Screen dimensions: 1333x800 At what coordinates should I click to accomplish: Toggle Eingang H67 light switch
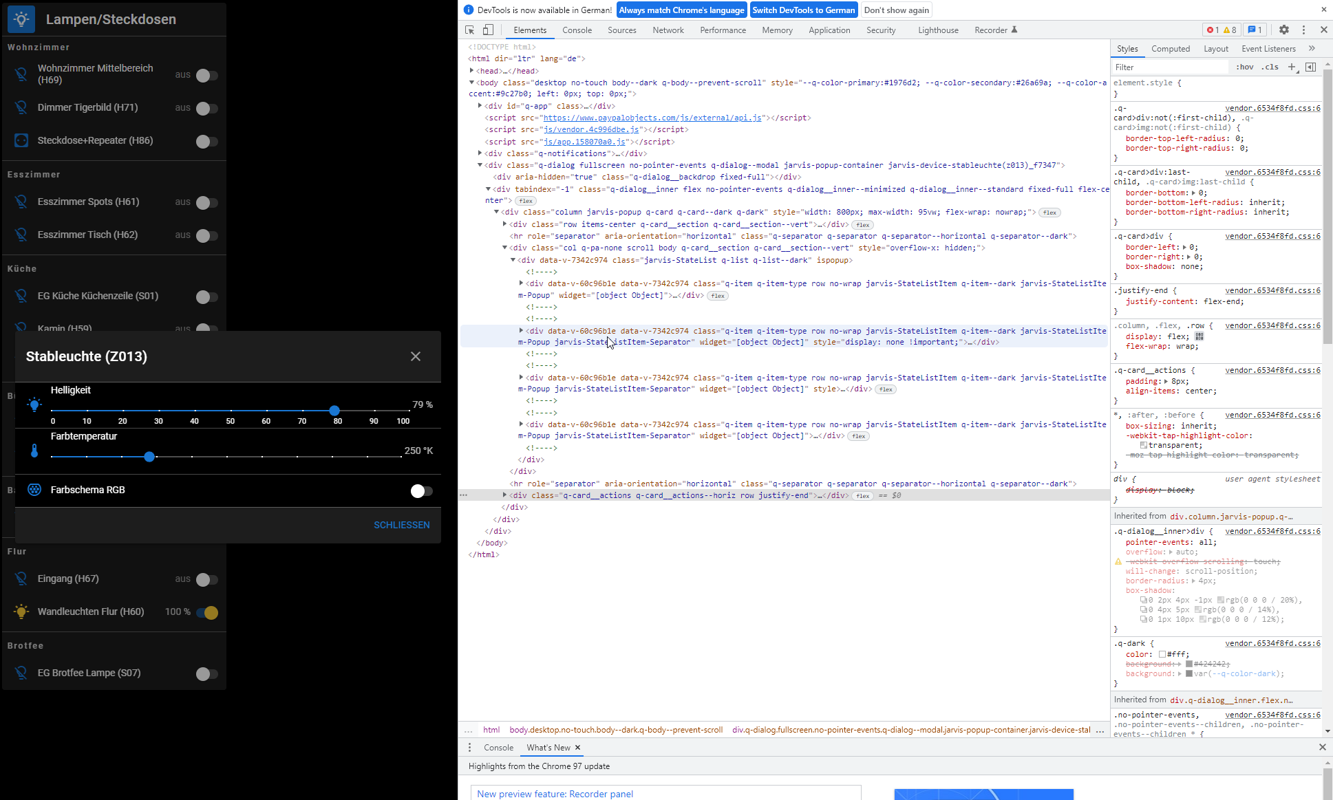coord(203,579)
